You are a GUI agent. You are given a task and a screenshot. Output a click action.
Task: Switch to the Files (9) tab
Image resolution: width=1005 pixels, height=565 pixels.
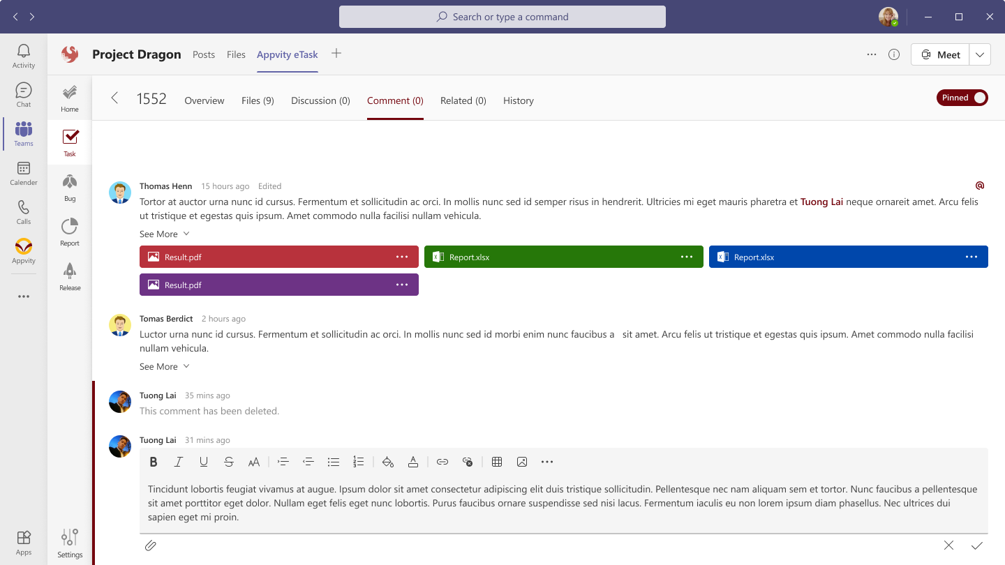click(x=258, y=100)
